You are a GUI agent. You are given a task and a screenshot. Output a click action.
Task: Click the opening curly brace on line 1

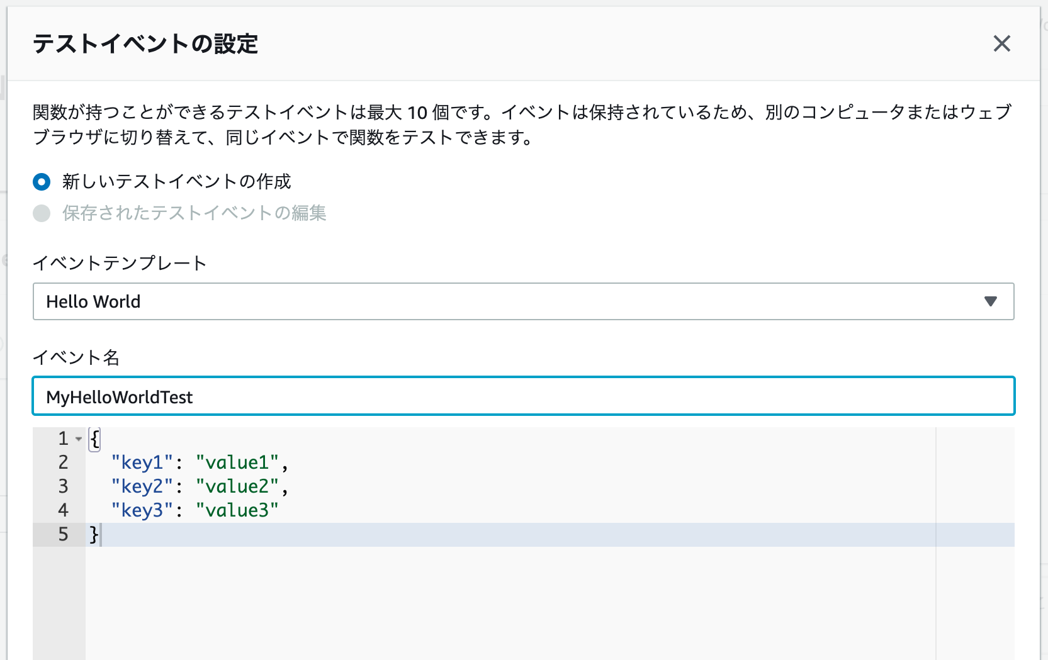(94, 439)
